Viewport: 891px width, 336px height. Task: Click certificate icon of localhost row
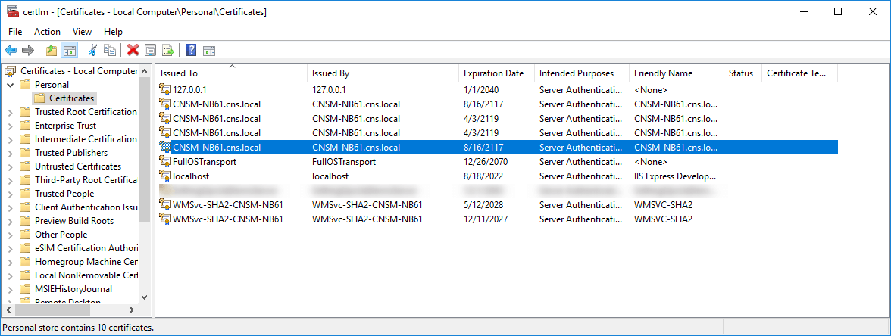click(x=165, y=176)
